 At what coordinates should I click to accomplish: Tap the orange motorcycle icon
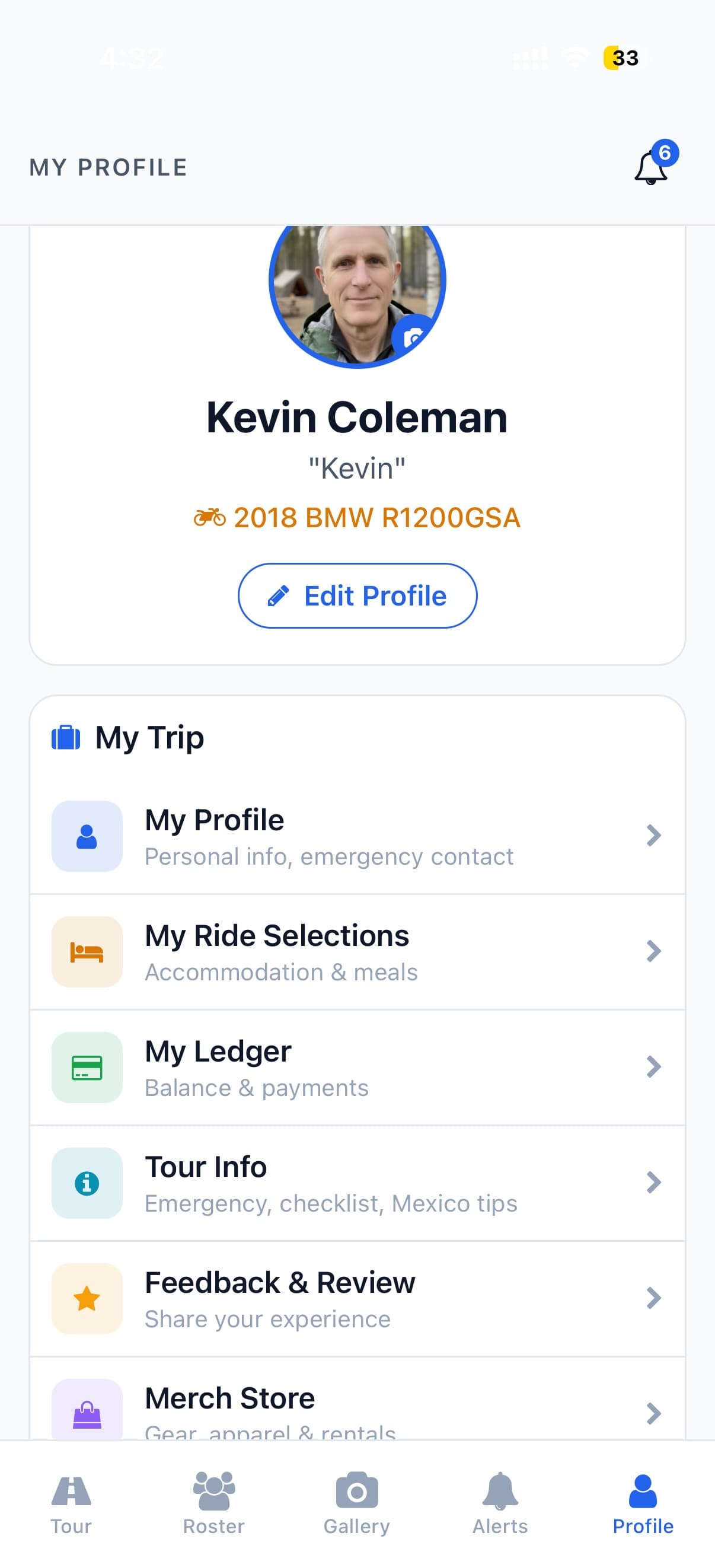[209, 517]
